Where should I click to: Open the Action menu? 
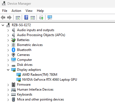[16, 11]
